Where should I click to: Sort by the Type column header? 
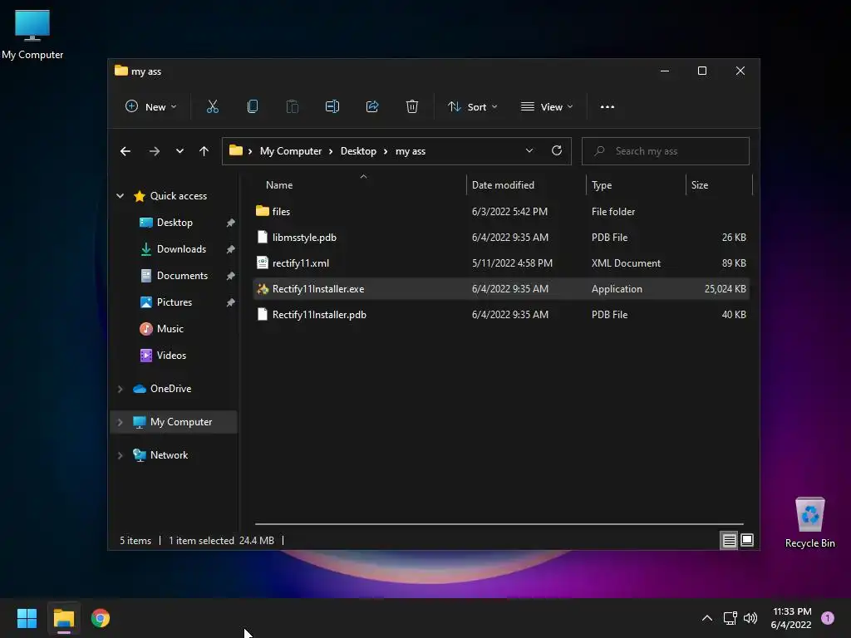602,185
